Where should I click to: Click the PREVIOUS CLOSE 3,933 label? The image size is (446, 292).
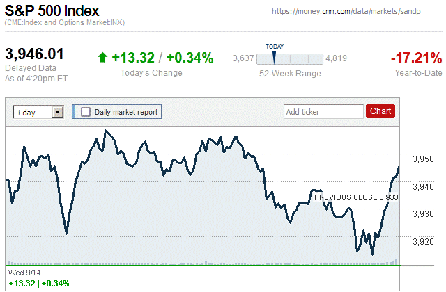point(356,197)
